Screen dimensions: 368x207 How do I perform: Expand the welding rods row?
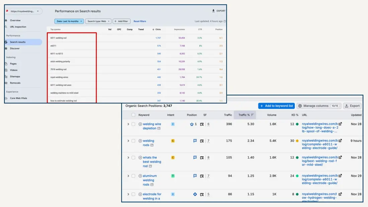128,141
